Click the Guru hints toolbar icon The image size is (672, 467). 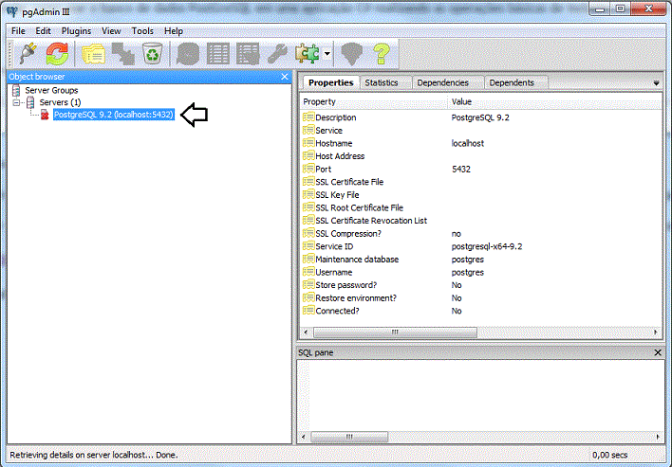(x=351, y=54)
